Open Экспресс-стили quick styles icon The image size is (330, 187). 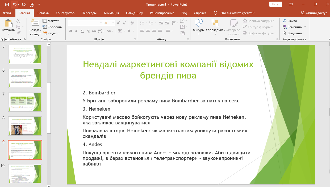(x=234, y=23)
